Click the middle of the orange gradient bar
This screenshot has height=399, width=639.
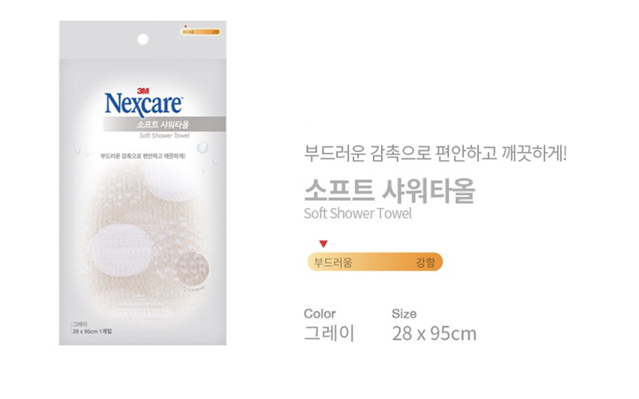point(375,261)
